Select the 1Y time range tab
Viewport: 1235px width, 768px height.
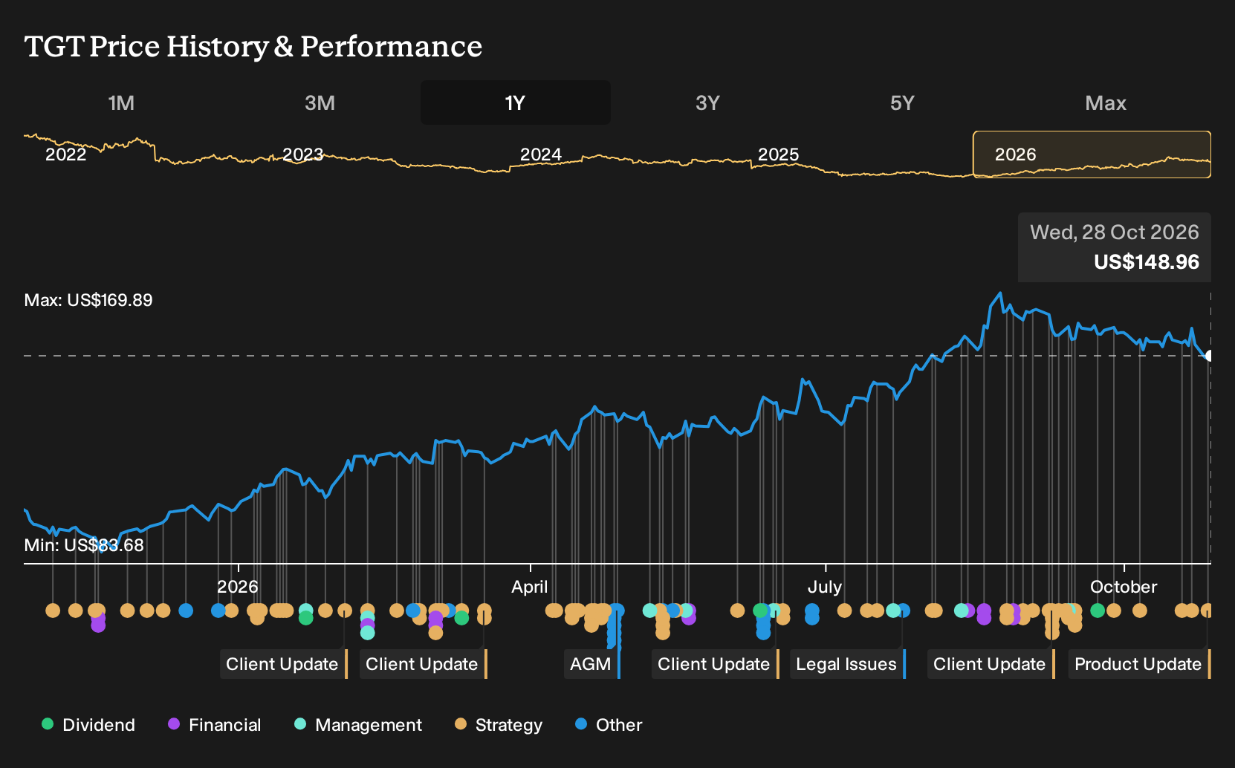point(516,102)
